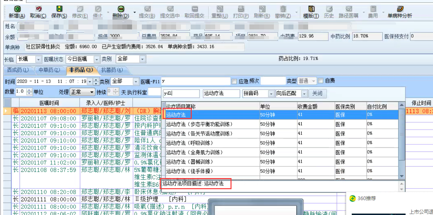The width and height of the screenshot is (433, 215).
Task: Click the 医嘱时间 column header
Action: click(49, 103)
